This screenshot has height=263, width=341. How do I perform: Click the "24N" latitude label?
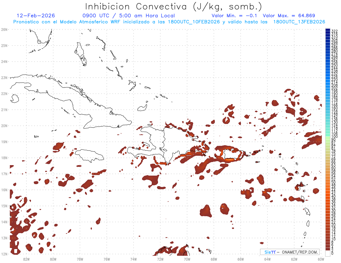[4, 62]
